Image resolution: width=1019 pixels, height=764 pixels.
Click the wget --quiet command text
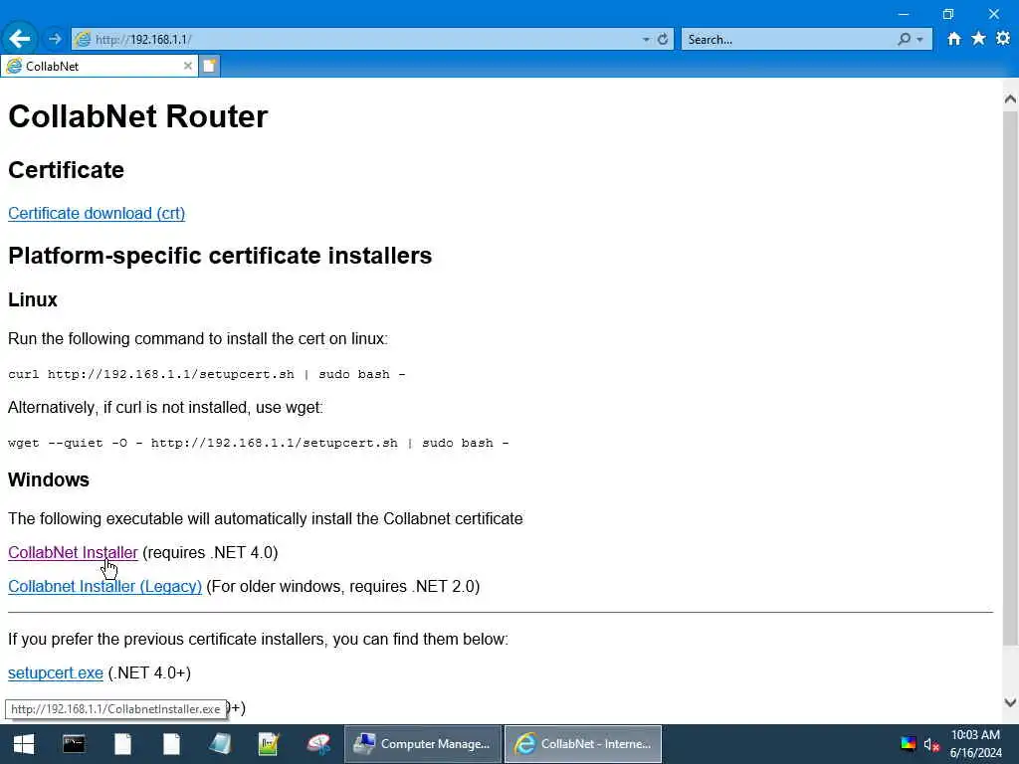pos(259,443)
